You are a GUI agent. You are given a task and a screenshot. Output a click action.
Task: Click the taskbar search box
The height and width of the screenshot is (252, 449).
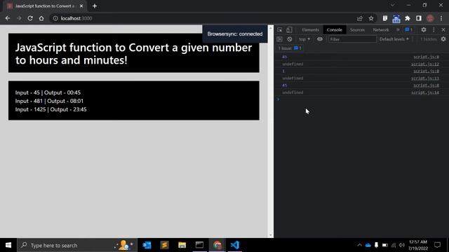[77, 245]
